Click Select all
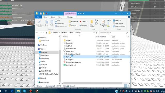Viewport: 165px width, 93px height. pos(117,21)
